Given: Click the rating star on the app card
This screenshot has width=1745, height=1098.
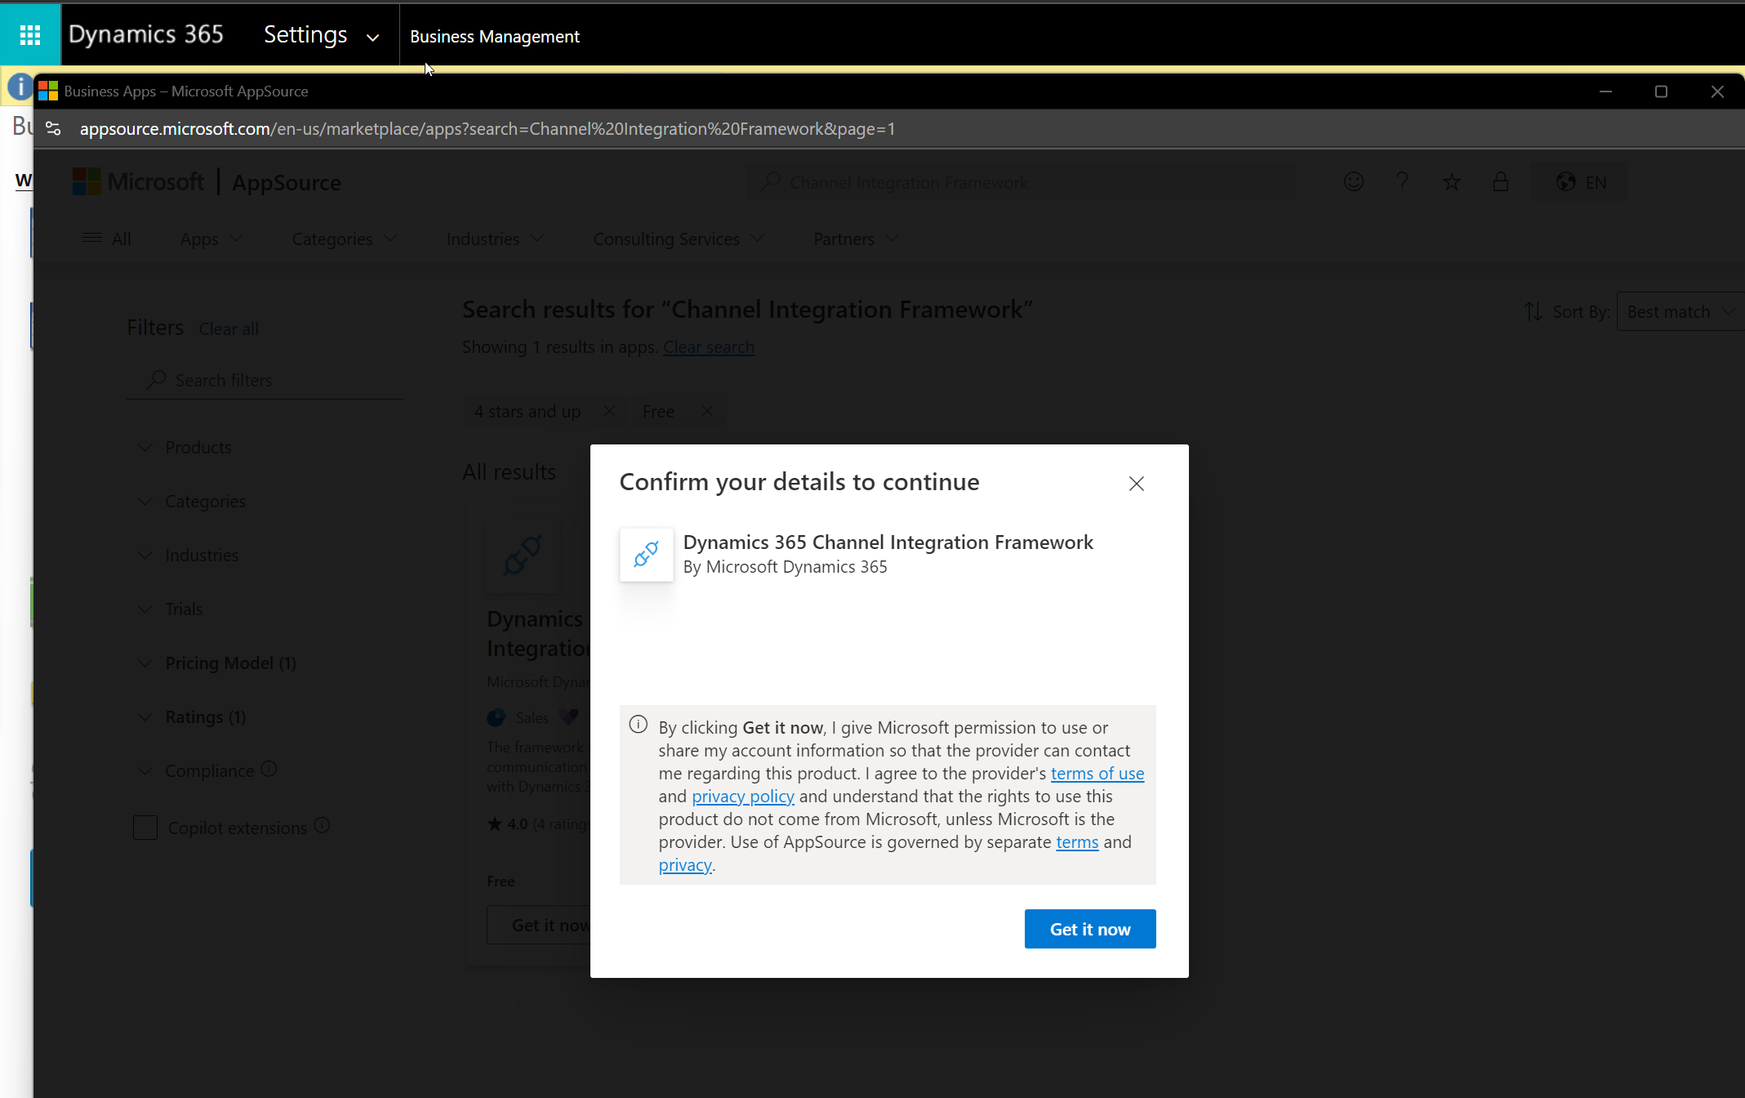Looking at the screenshot, I should click(494, 823).
